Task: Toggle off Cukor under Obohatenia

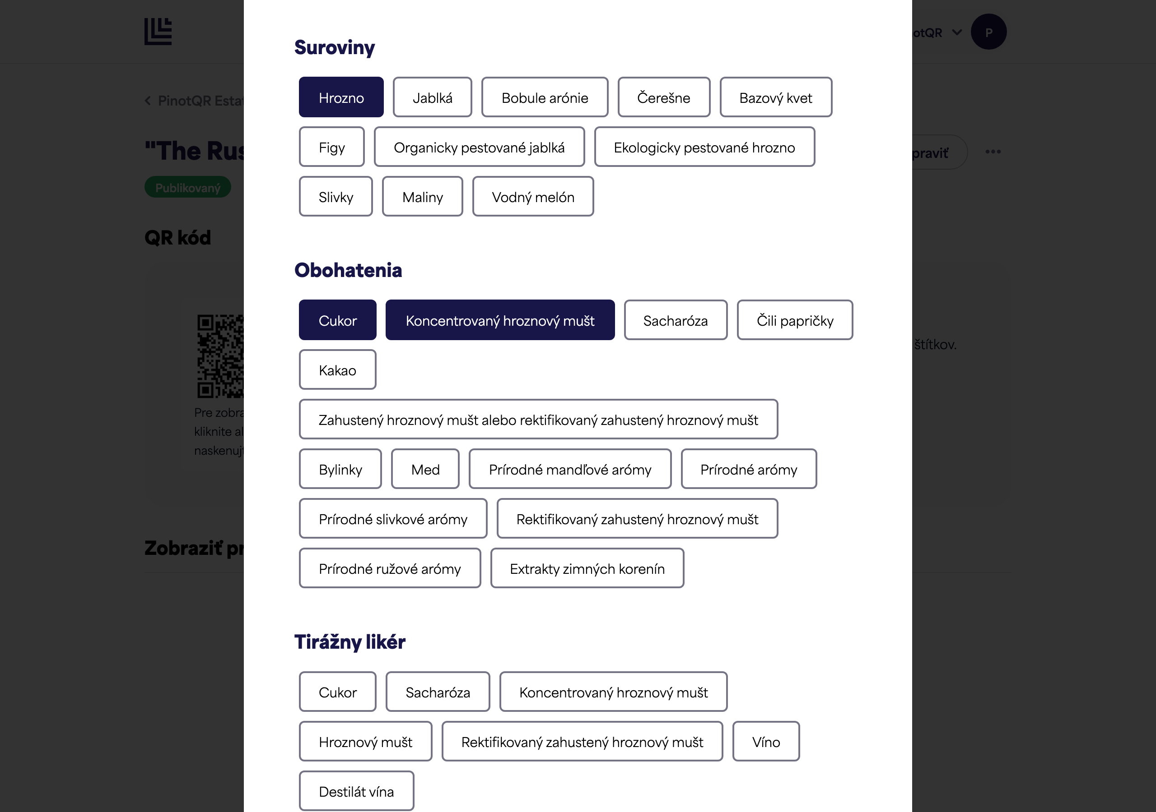Action: click(337, 320)
